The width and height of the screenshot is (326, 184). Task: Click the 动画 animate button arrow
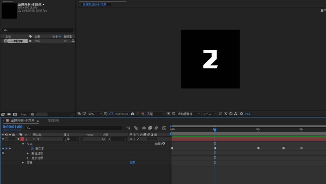tap(163, 144)
